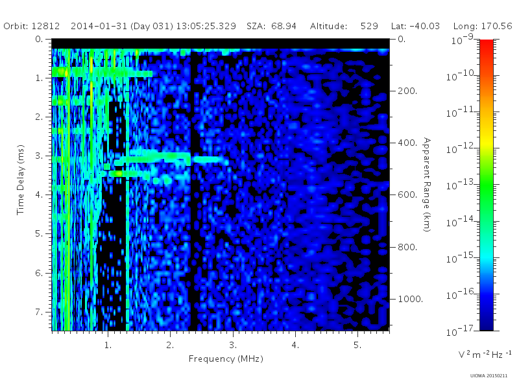Image resolution: width=519 pixels, height=389 pixels.
Task: Click the 'V² m⁻² Hz⁻¹' units label
Action: coord(485,354)
